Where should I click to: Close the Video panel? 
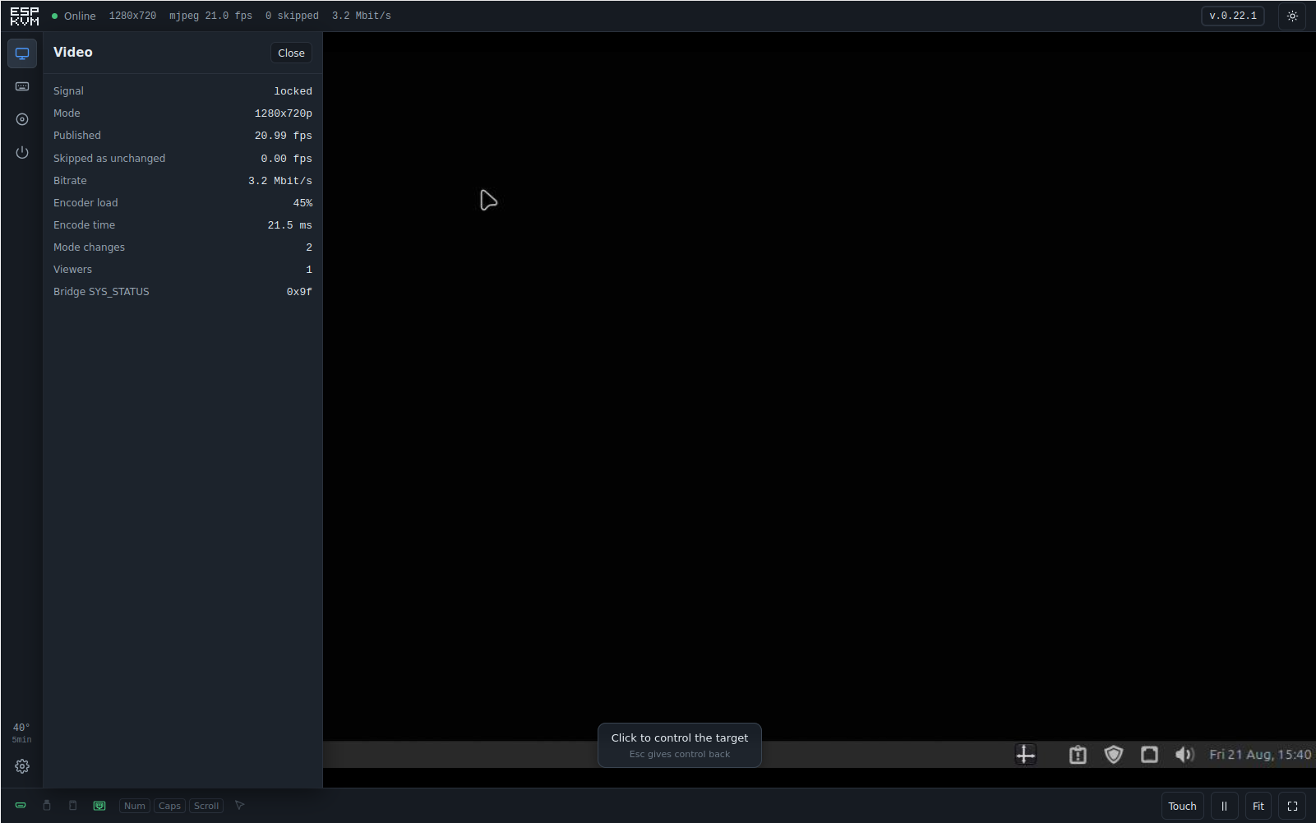[x=291, y=53]
